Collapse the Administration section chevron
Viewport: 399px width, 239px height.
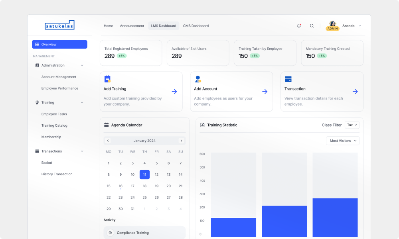tap(82, 65)
